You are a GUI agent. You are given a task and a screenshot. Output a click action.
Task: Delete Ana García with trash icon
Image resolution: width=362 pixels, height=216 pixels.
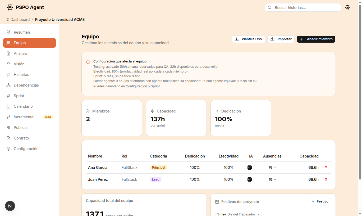point(326,168)
